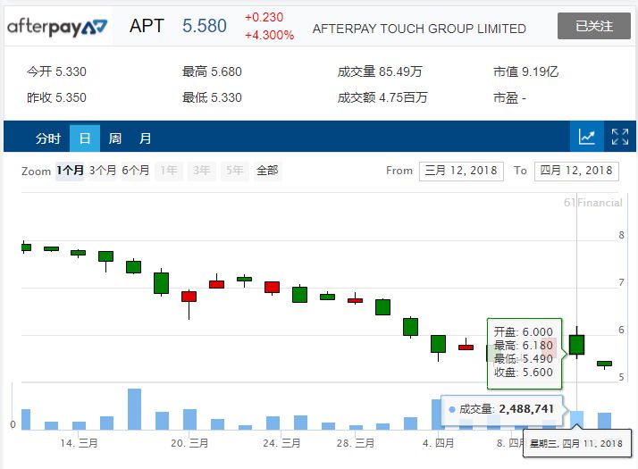
Task: Click the +0.230 price change
Action: click(x=264, y=17)
